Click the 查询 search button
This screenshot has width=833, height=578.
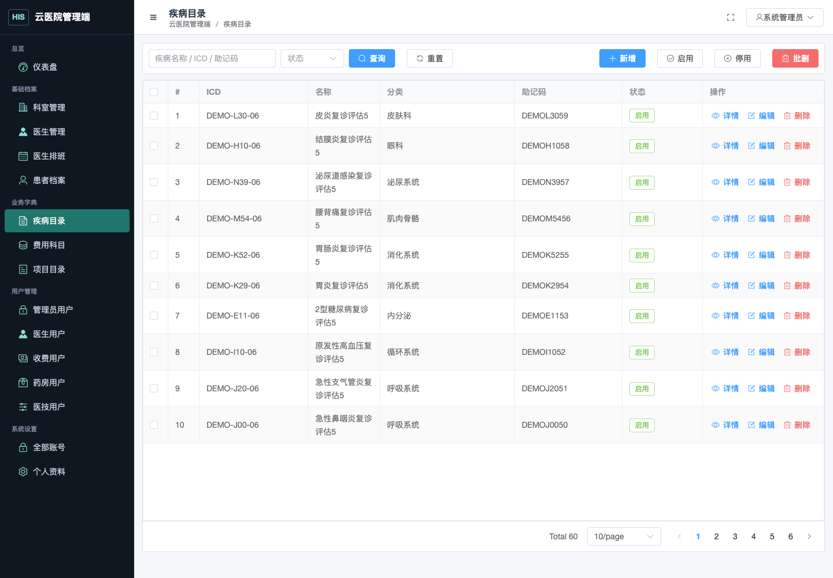372,58
